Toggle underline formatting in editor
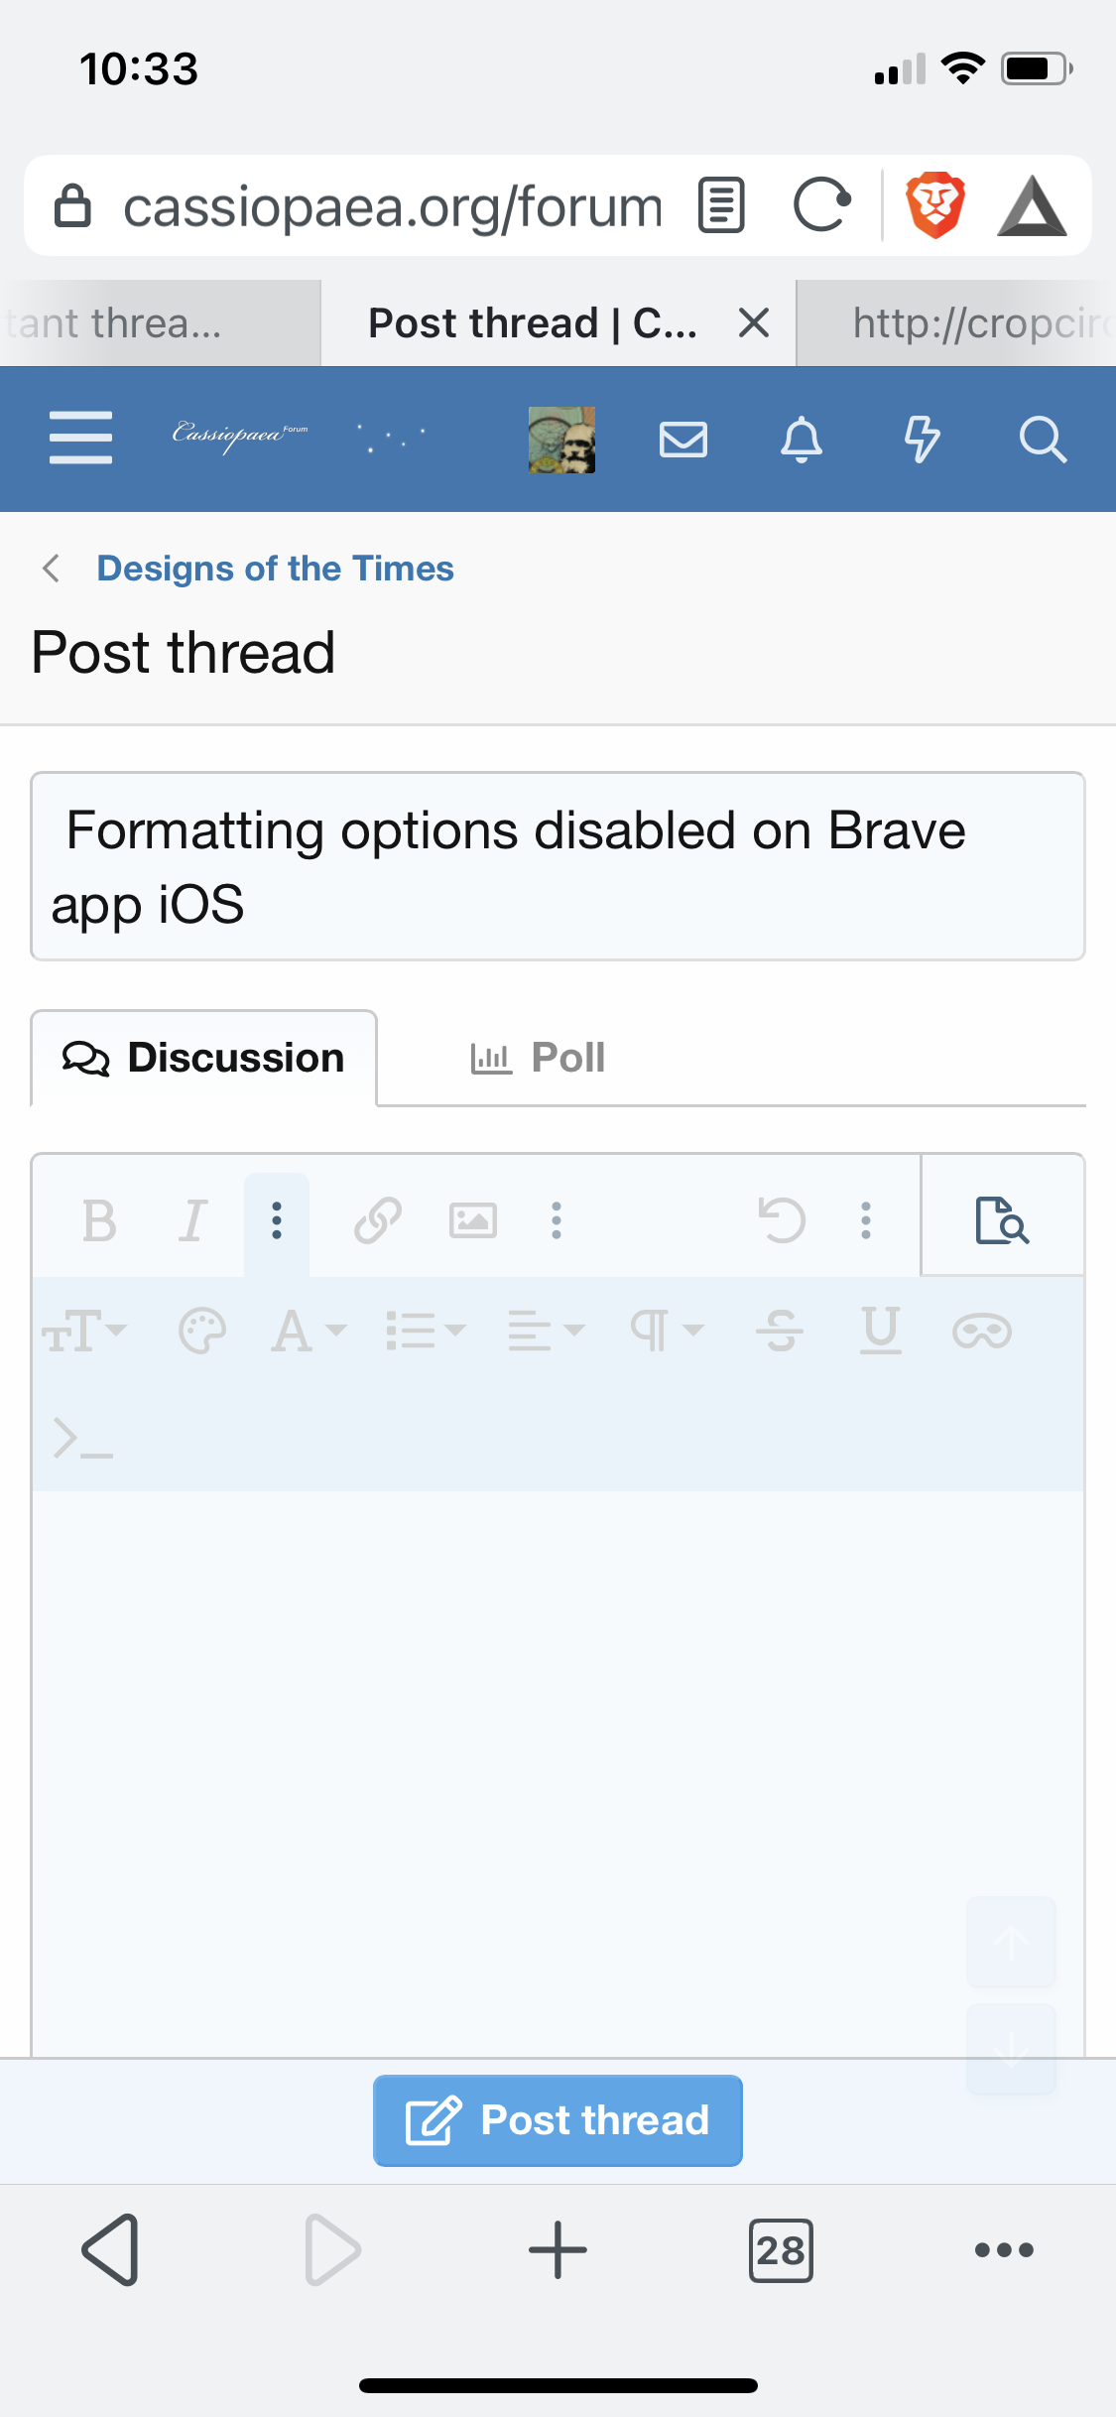 [x=880, y=1330]
